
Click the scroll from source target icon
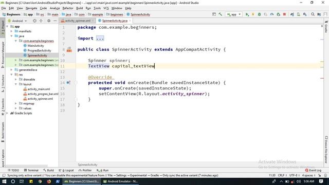pos(34,21)
